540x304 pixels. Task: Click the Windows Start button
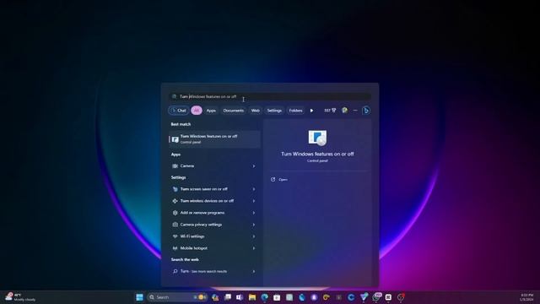[x=139, y=297]
